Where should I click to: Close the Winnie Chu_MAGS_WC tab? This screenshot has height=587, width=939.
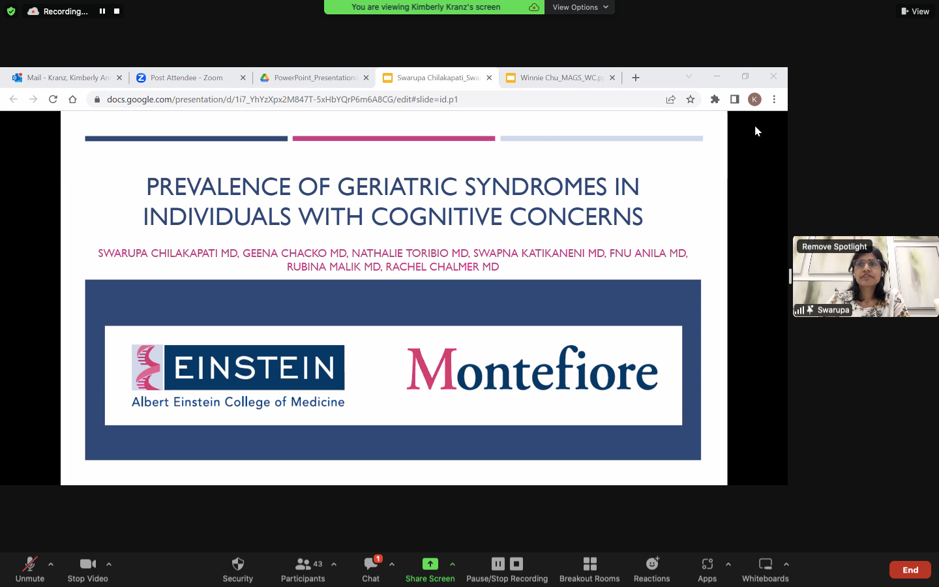point(612,78)
